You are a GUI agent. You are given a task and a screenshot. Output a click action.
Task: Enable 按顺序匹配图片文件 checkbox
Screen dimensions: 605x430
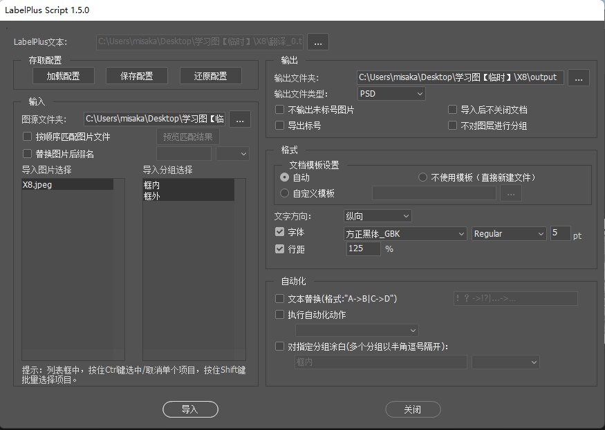pos(27,137)
